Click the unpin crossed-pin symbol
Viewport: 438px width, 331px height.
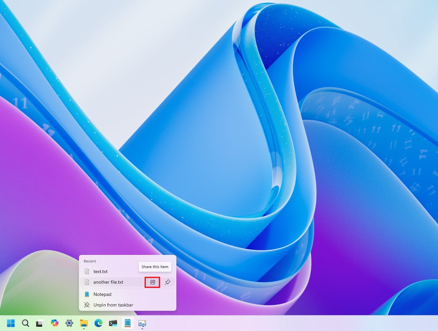[87, 305]
